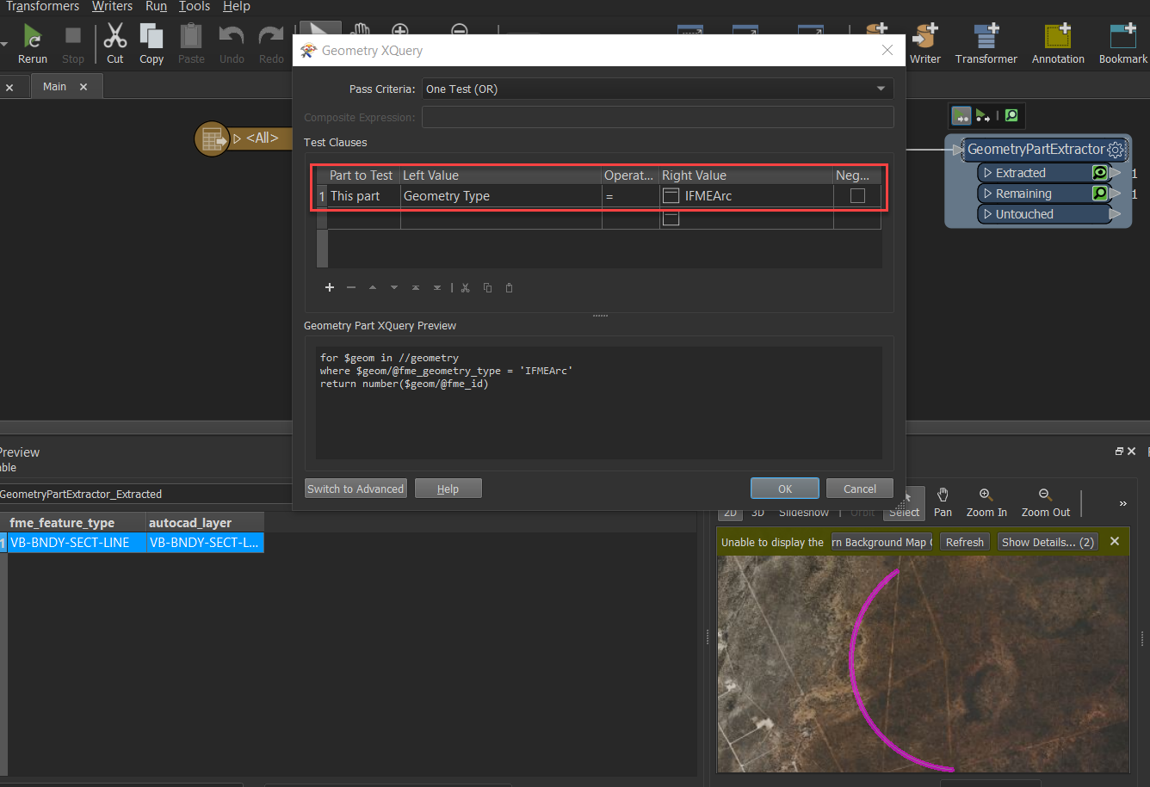This screenshot has width=1150, height=787.
Task: Click the VB-BNDY-SECT-LINE feature type cell
Action: click(76, 543)
